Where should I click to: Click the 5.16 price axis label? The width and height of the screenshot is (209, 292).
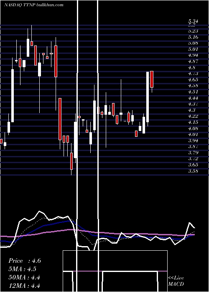coord(193,37)
